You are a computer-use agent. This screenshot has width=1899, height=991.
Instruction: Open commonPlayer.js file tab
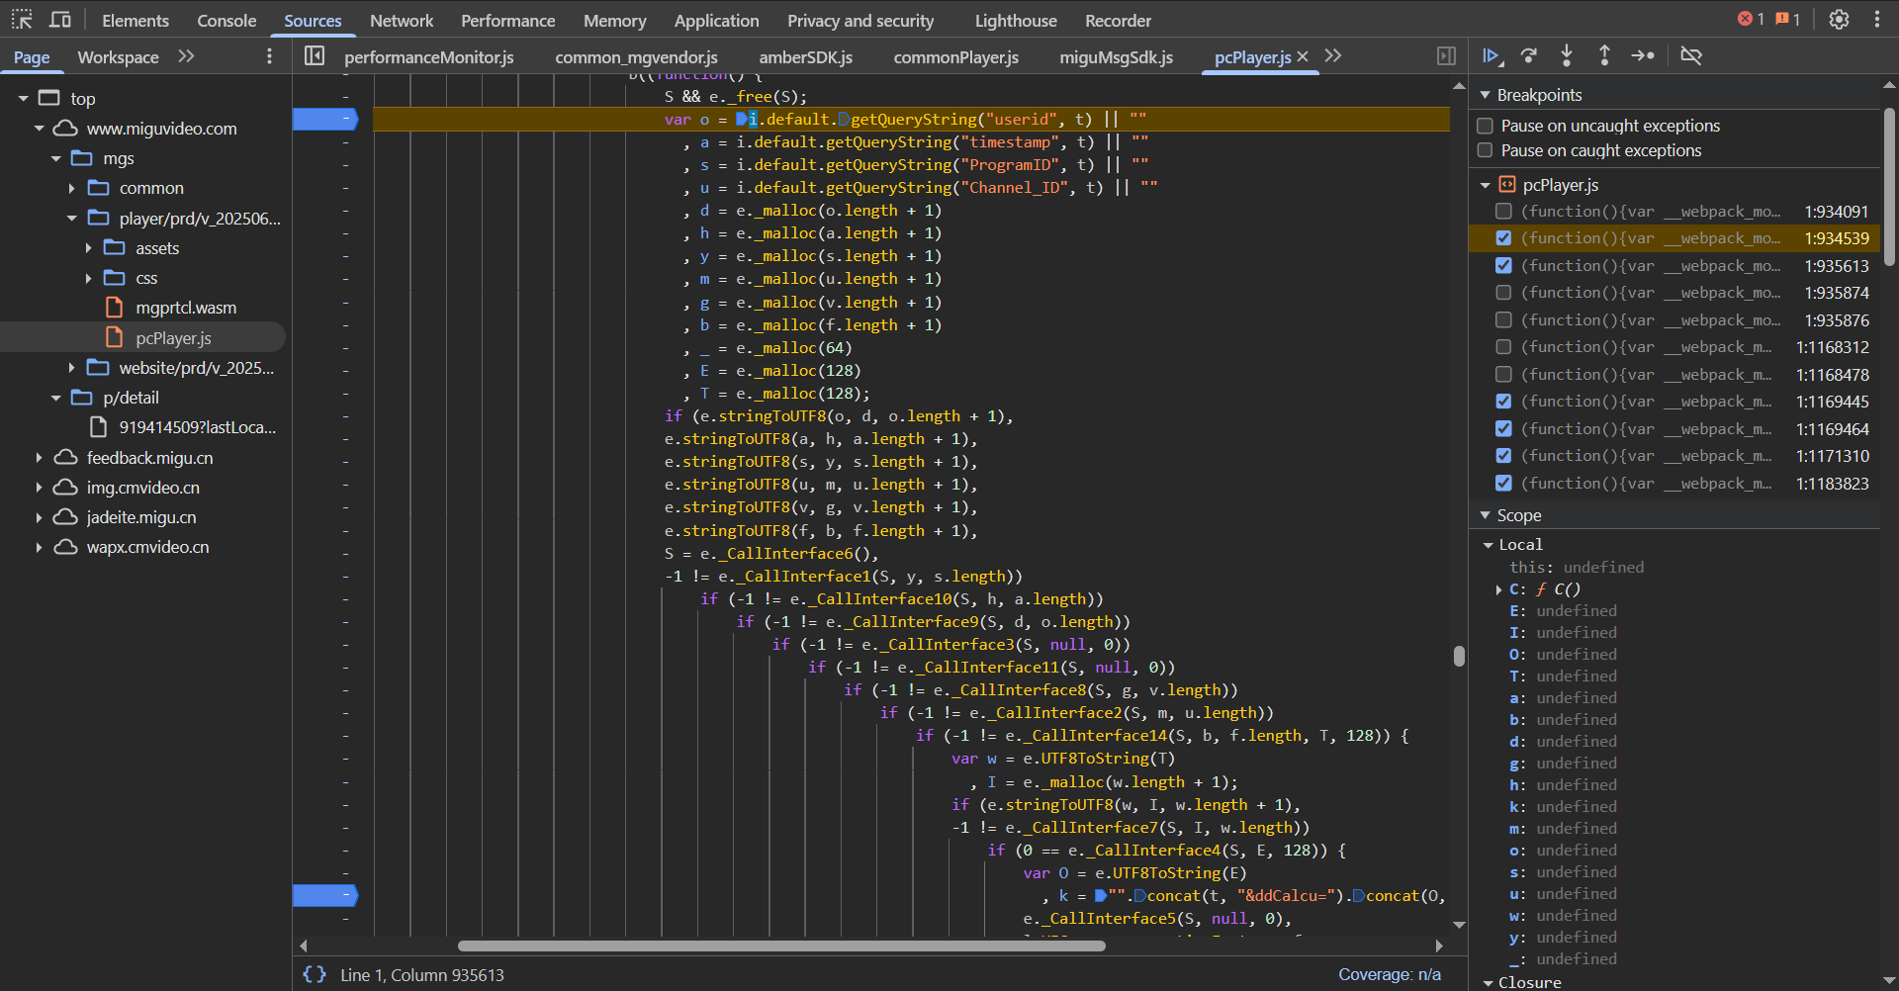click(956, 56)
